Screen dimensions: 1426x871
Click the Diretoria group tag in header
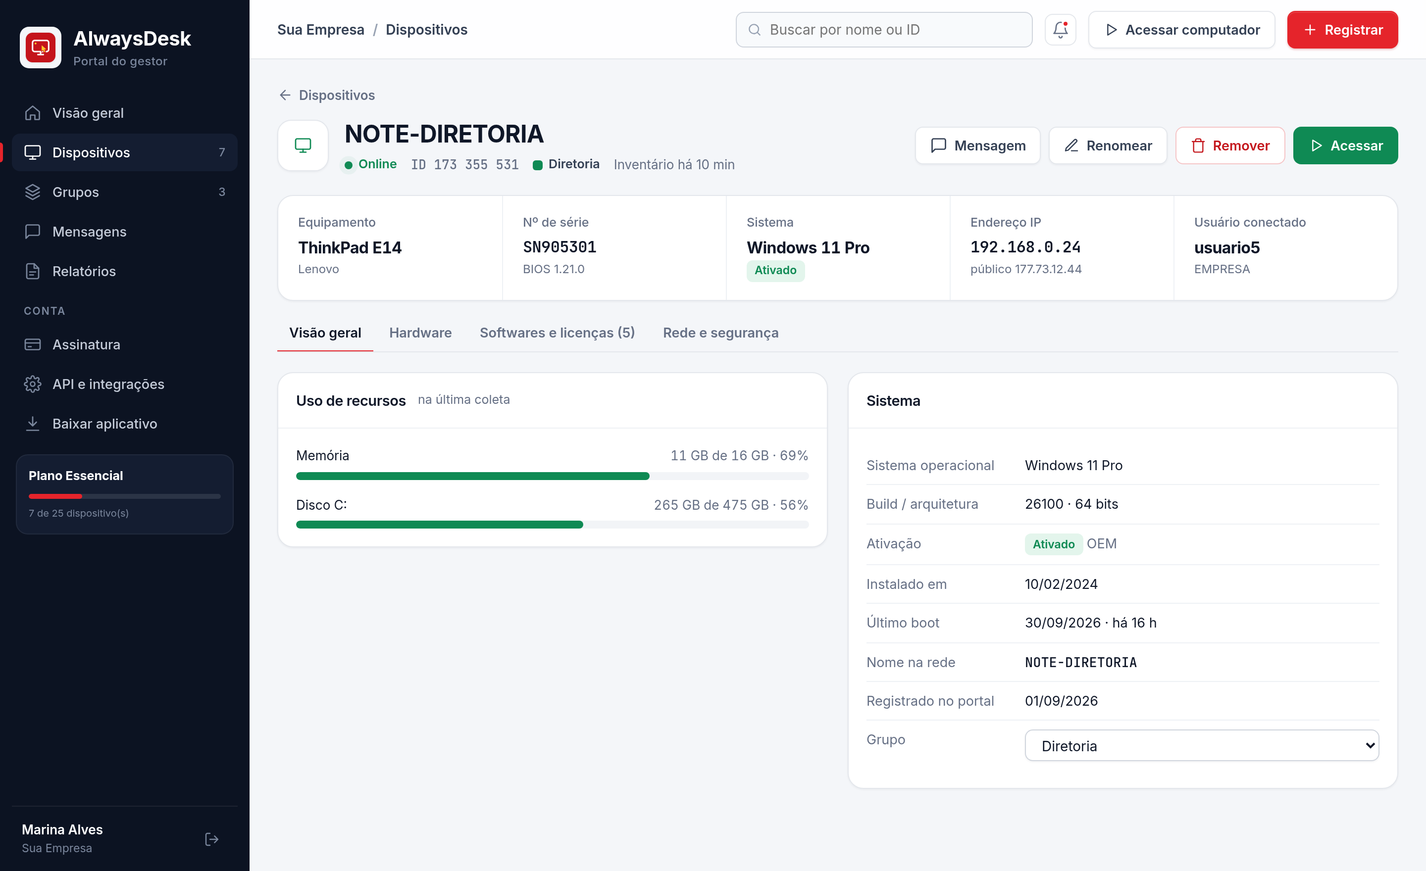click(x=566, y=164)
